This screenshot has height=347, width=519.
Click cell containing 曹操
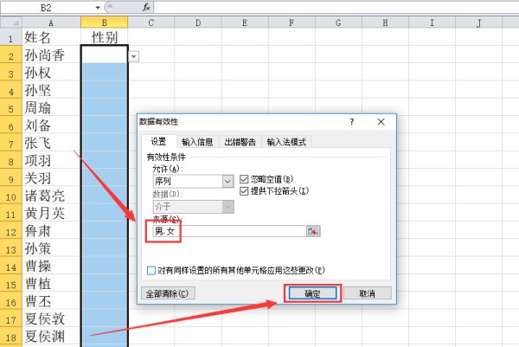click(51, 266)
